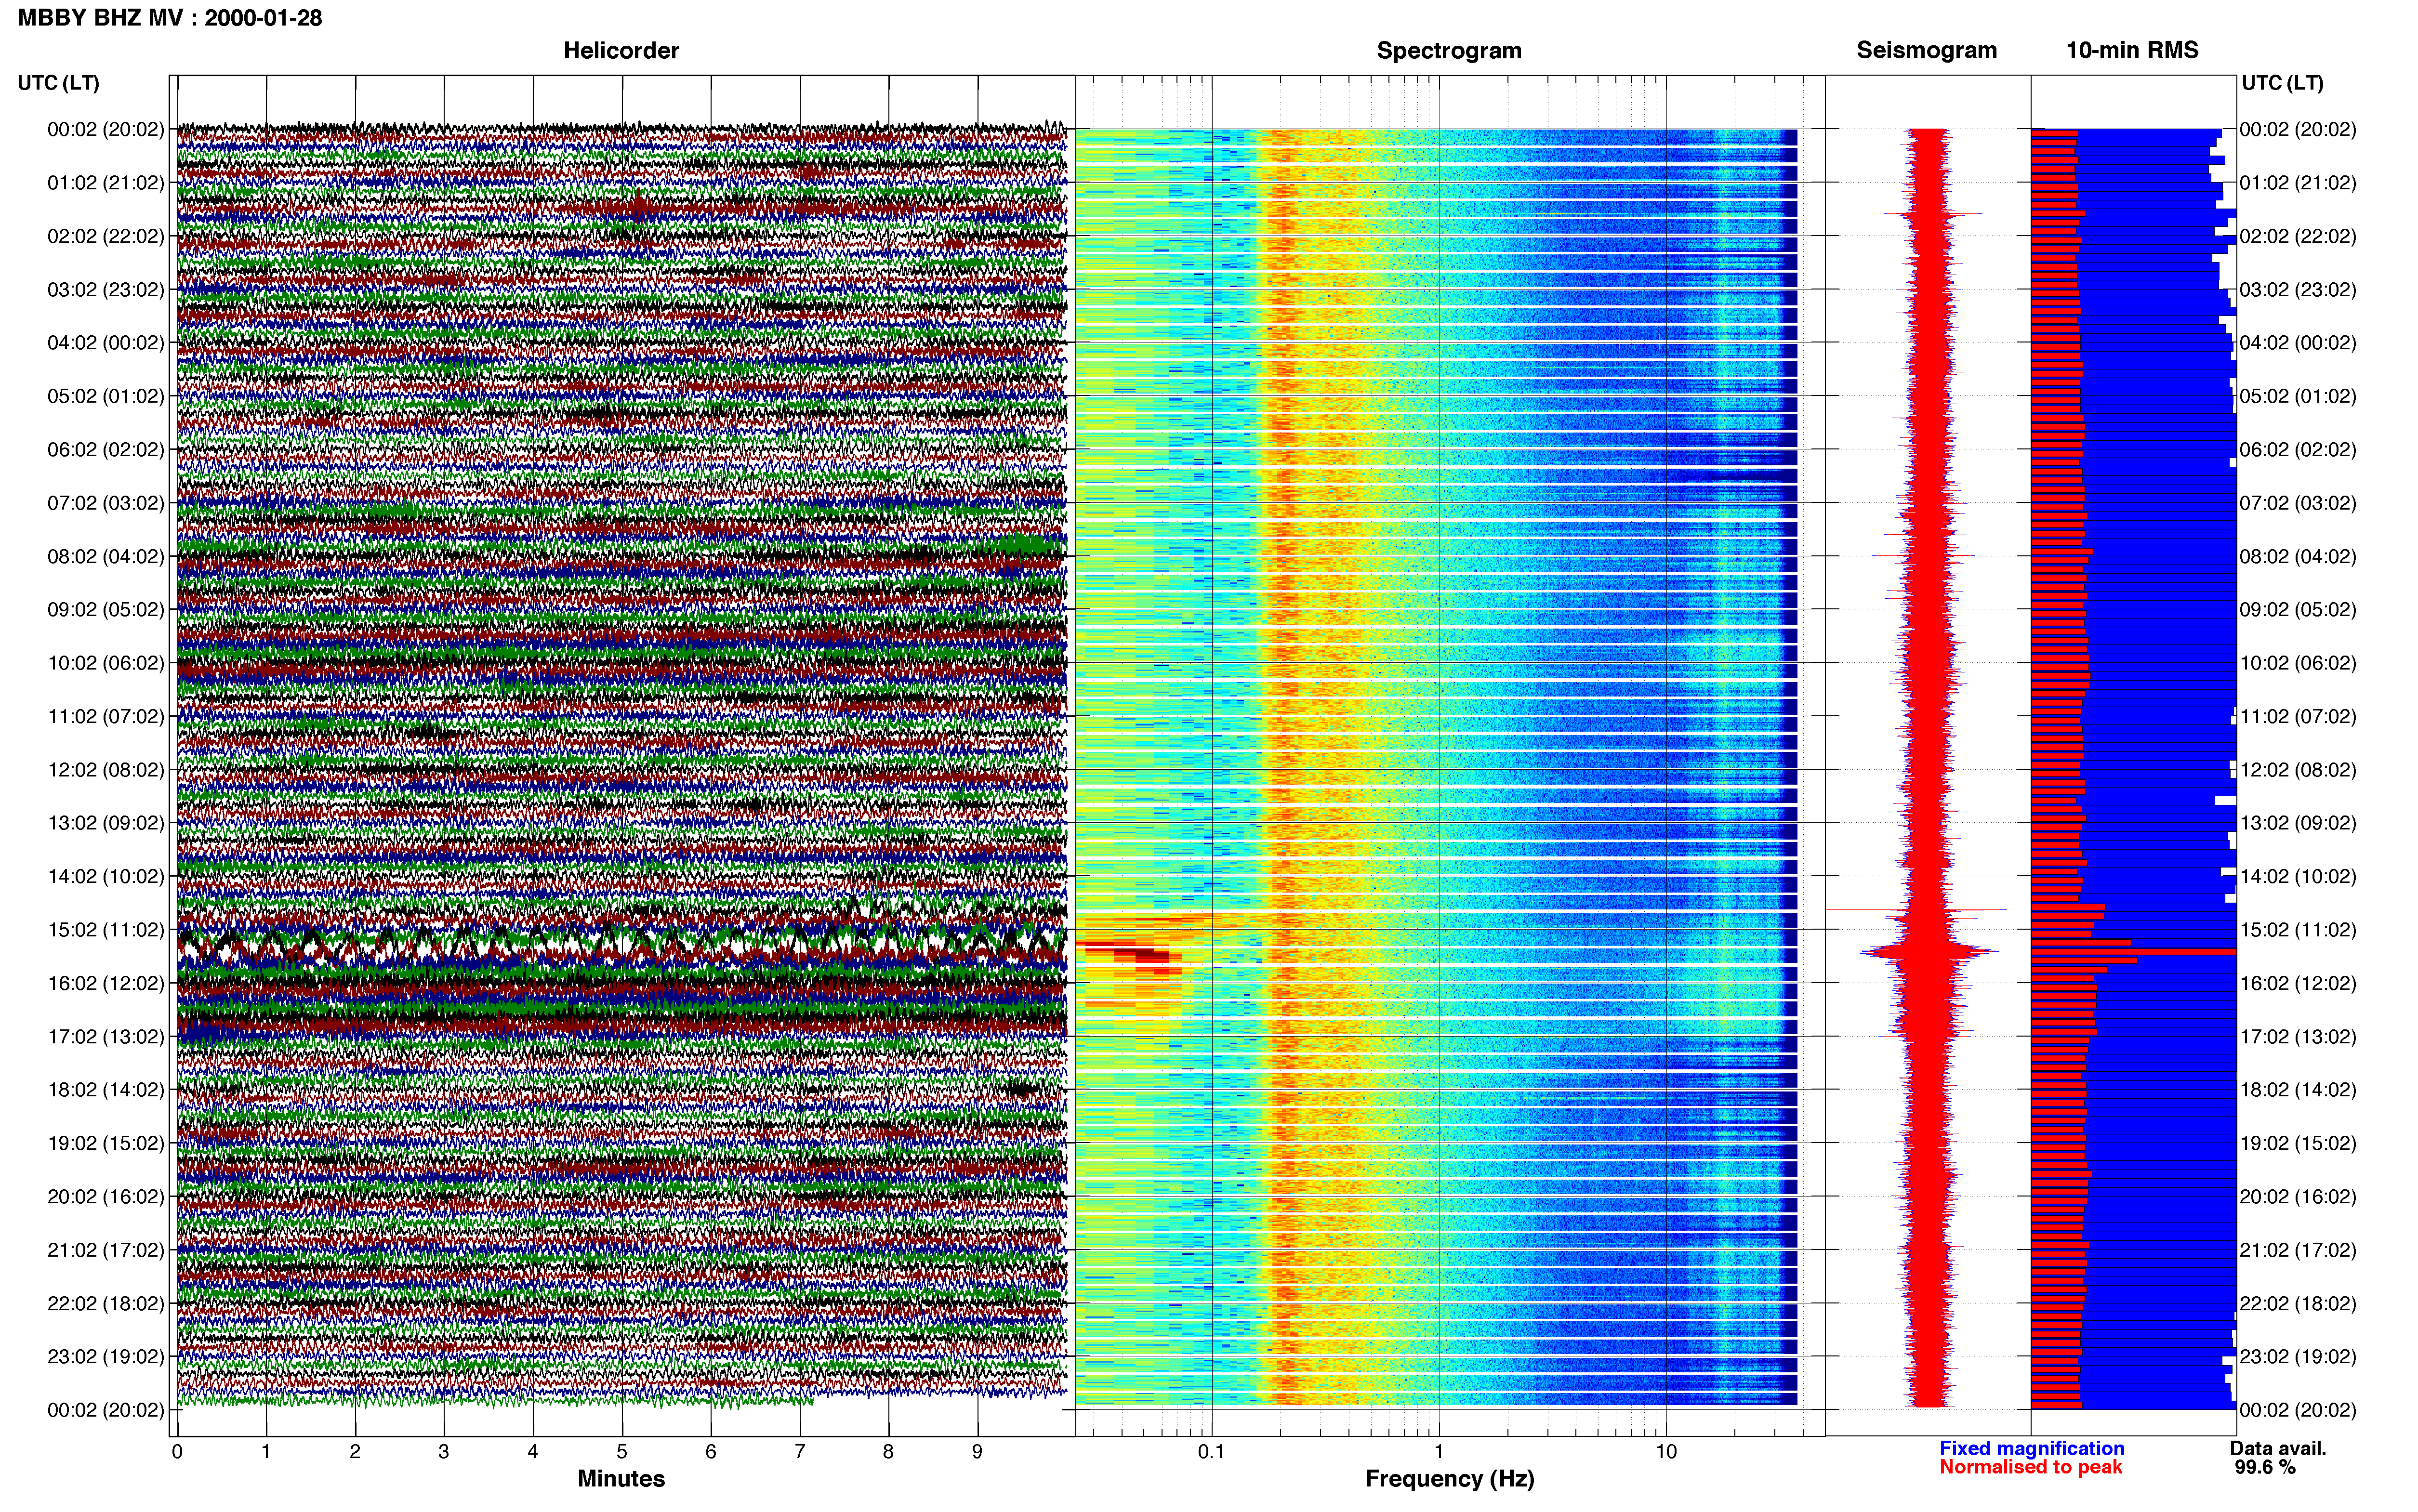The image size is (2418, 1512).
Task: Click the Seismogram panel heading
Action: tap(1926, 50)
